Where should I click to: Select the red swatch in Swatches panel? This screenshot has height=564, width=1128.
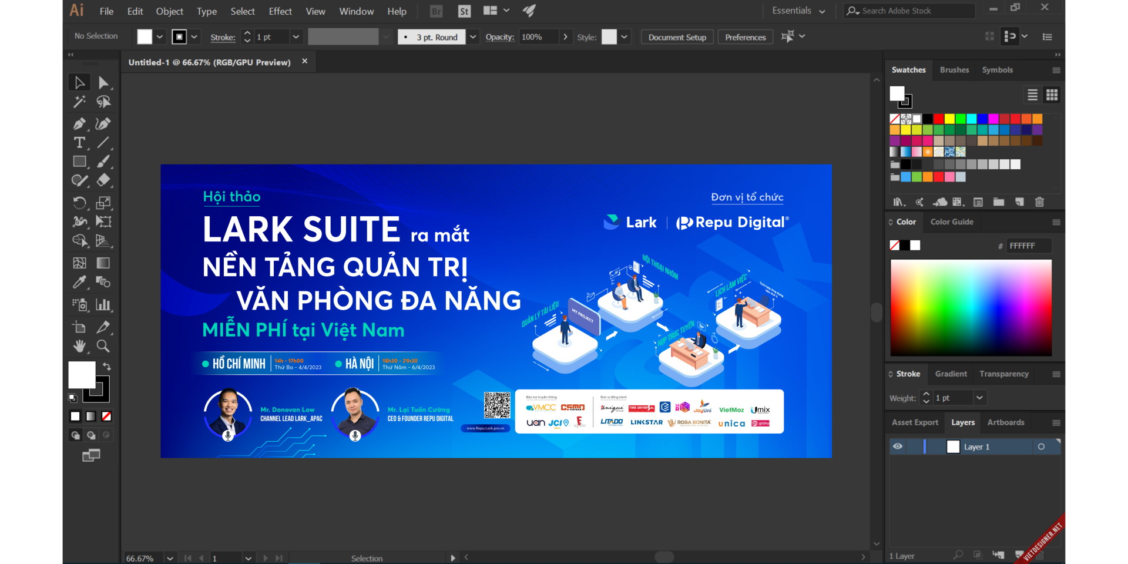pyautogui.click(x=938, y=119)
